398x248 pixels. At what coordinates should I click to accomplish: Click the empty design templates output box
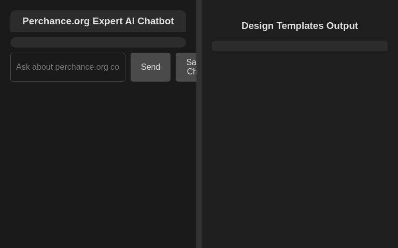pyautogui.click(x=300, y=46)
